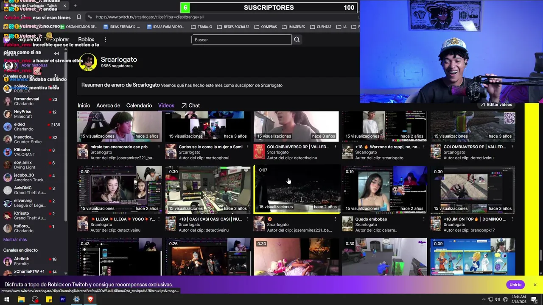Open elded channel in sidebar
543x305 pixels.
click(32, 127)
